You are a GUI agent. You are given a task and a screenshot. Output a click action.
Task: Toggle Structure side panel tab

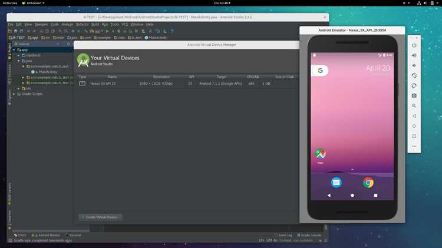pyautogui.click(x=9, y=74)
